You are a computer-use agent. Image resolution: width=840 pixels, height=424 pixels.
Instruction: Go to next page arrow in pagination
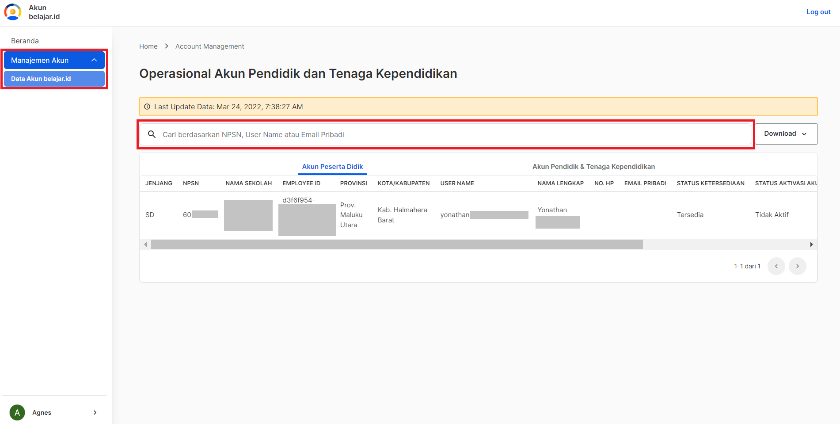[x=798, y=266]
